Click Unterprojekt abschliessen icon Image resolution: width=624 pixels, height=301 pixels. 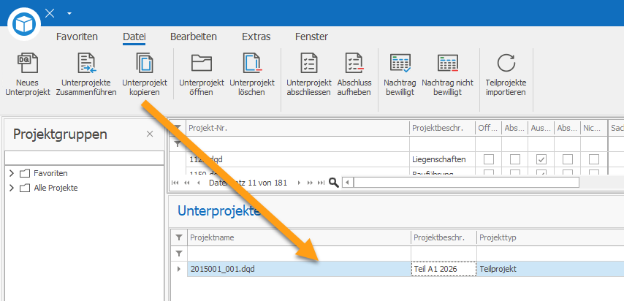click(x=309, y=64)
